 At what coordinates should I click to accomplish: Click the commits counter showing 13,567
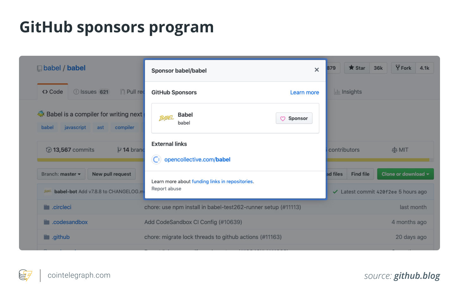pyautogui.click(x=70, y=150)
